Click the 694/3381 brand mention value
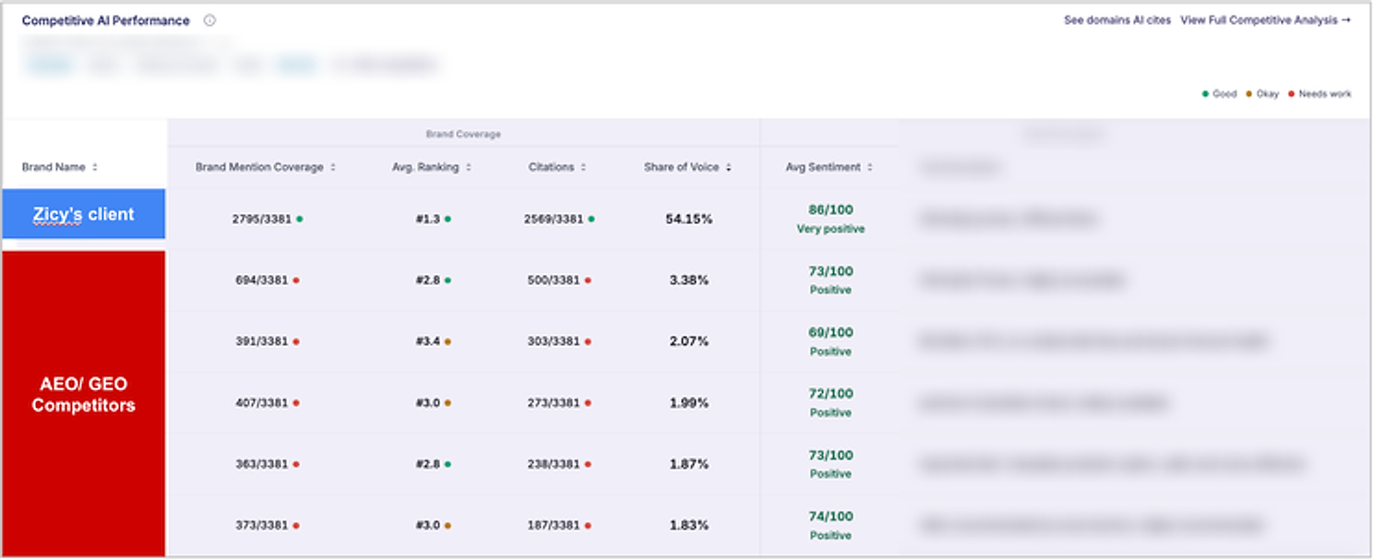The width and height of the screenshot is (1373, 559). (262, 280)
